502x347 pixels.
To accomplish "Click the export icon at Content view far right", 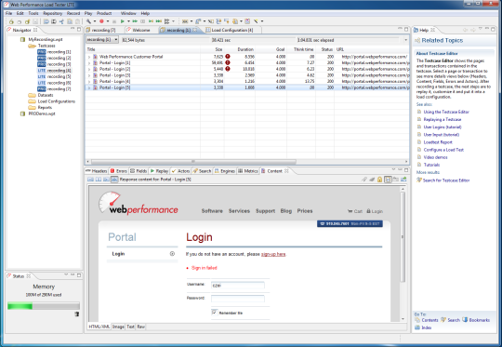I will point(403,180).
